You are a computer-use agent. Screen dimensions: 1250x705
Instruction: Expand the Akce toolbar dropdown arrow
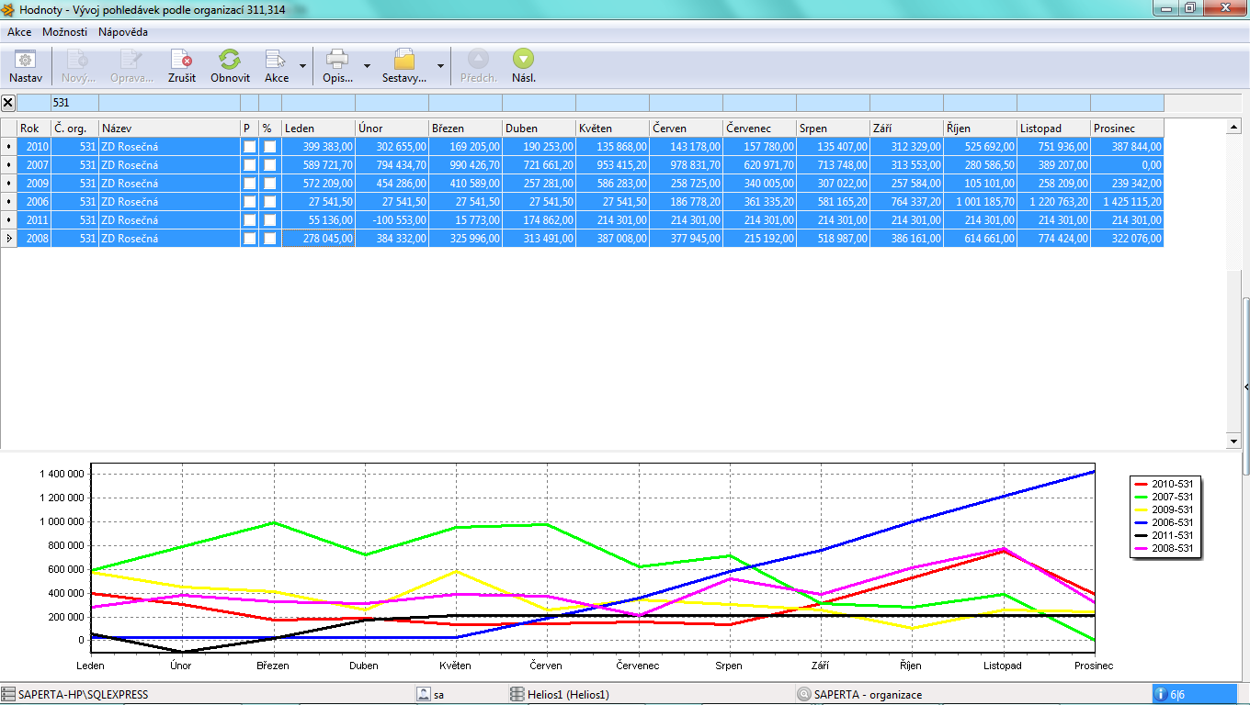pos(302,66)
